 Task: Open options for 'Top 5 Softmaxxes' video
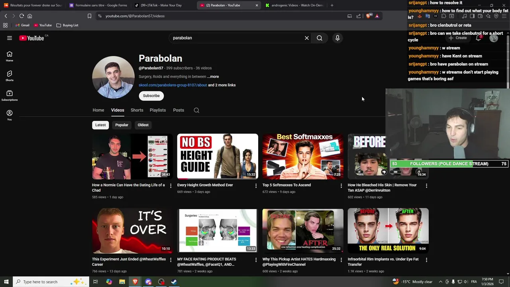click(x=341, y=186)
